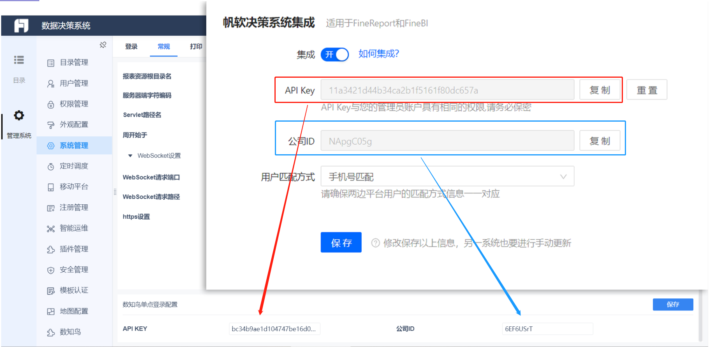Click the 系统管理 gear icon
Screen dimensions: 714x347
pyautogui.click(x=51, y=146)
